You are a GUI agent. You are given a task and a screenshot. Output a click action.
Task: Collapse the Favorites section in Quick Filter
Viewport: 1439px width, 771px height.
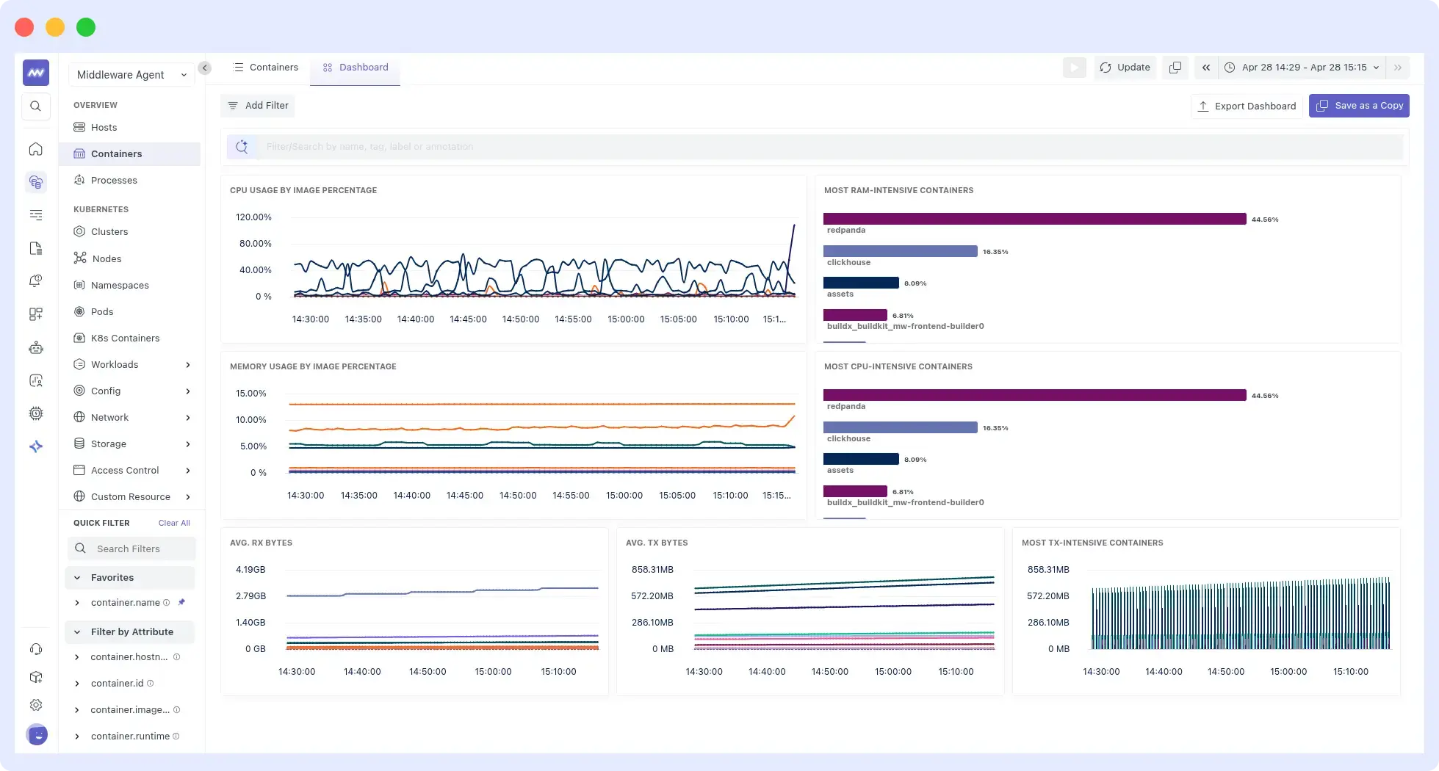click(77, 577)
